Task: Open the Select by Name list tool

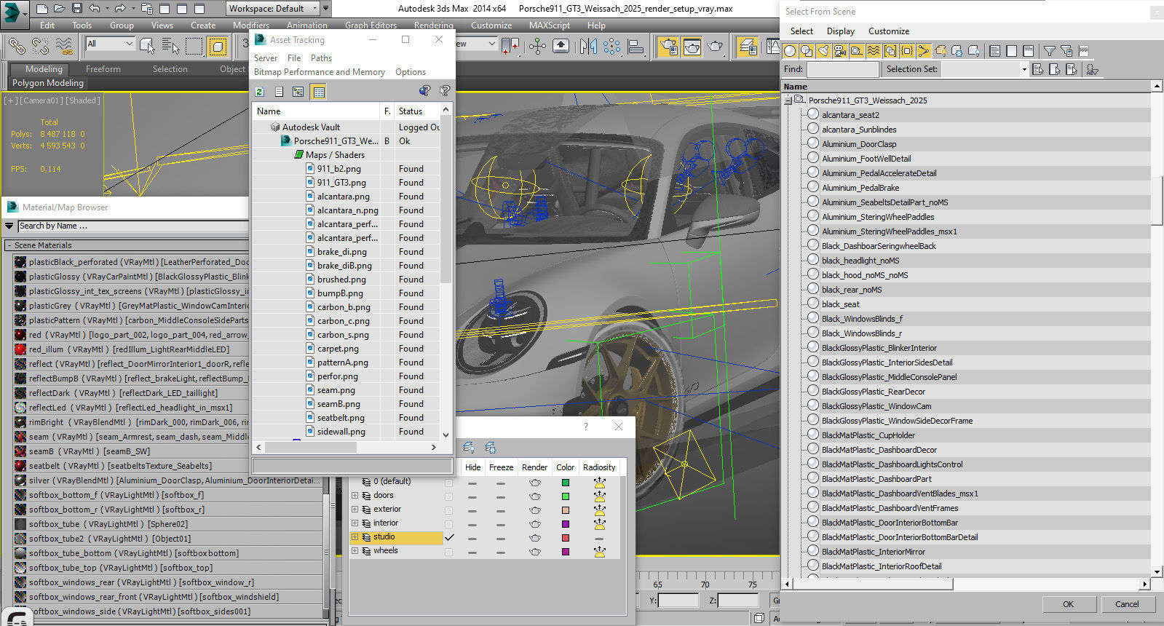Action: (170, 47)
